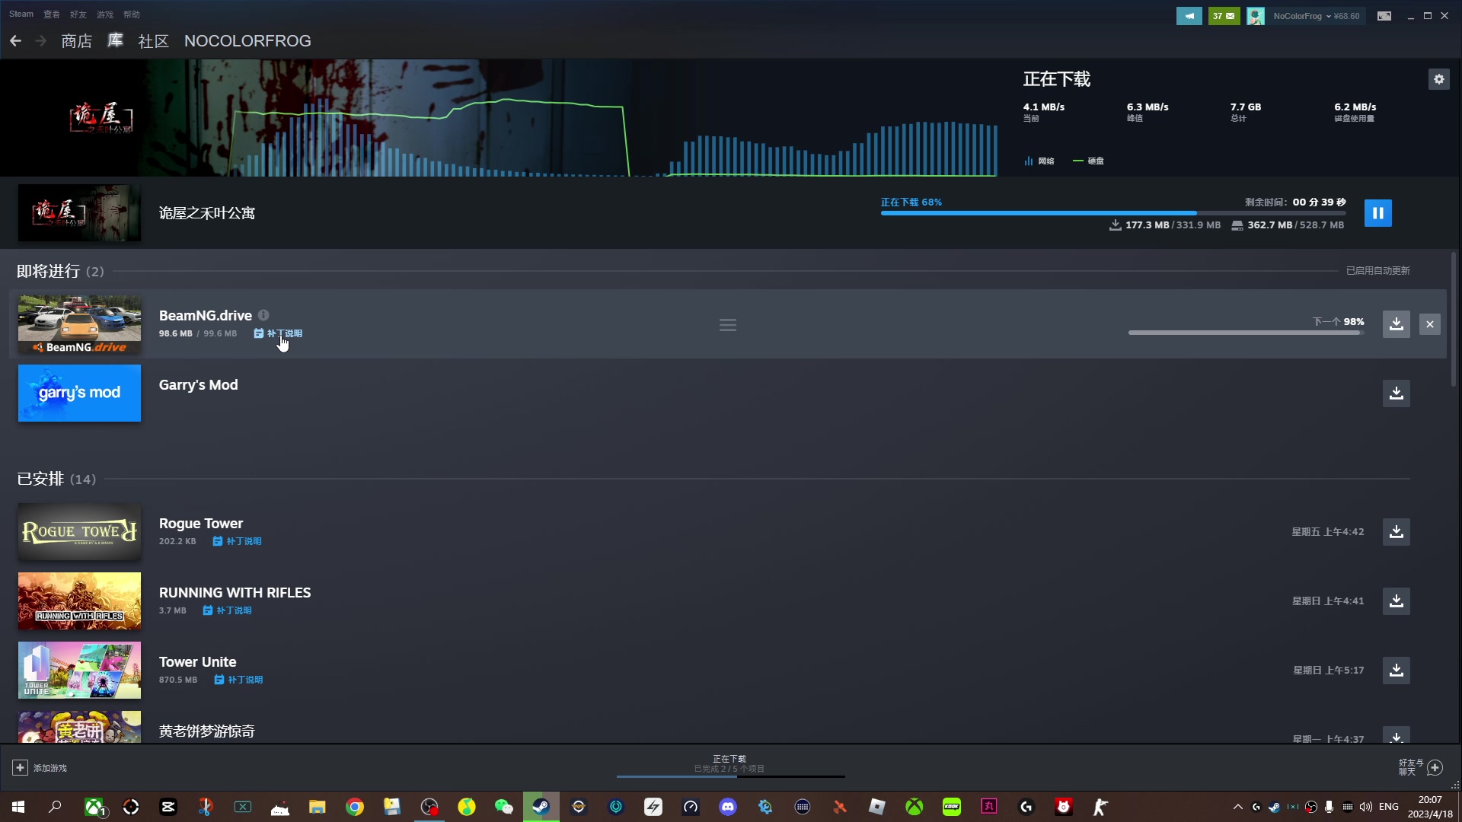Click BeamNG.drive 98% progress bar
This screenshot has height=822, width=1462.
pos(1246,333)
